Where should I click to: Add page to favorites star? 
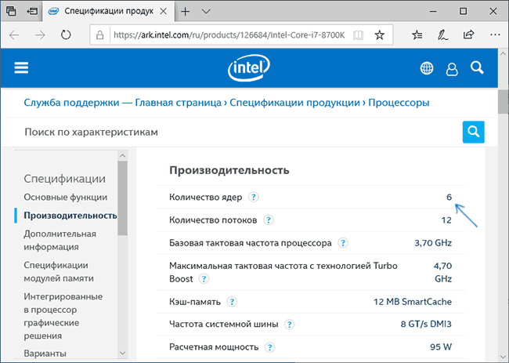tap(380, 34)
